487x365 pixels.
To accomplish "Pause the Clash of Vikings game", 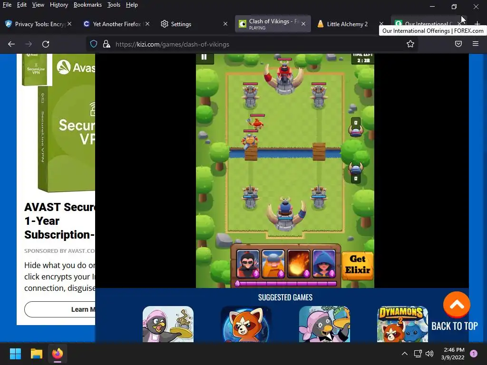I will click(x=204, y=57).
